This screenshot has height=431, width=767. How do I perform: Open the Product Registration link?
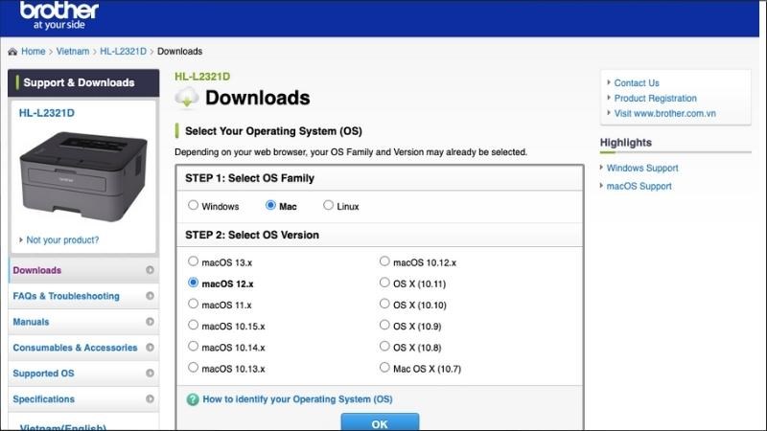point(655,98)
